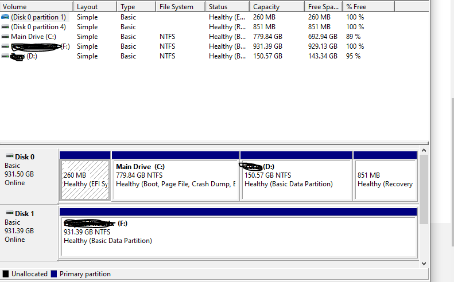This screenshot has height=282, width=454.
Task: Click the 851 MB capacity cell in list
Action: click(264, 27)
